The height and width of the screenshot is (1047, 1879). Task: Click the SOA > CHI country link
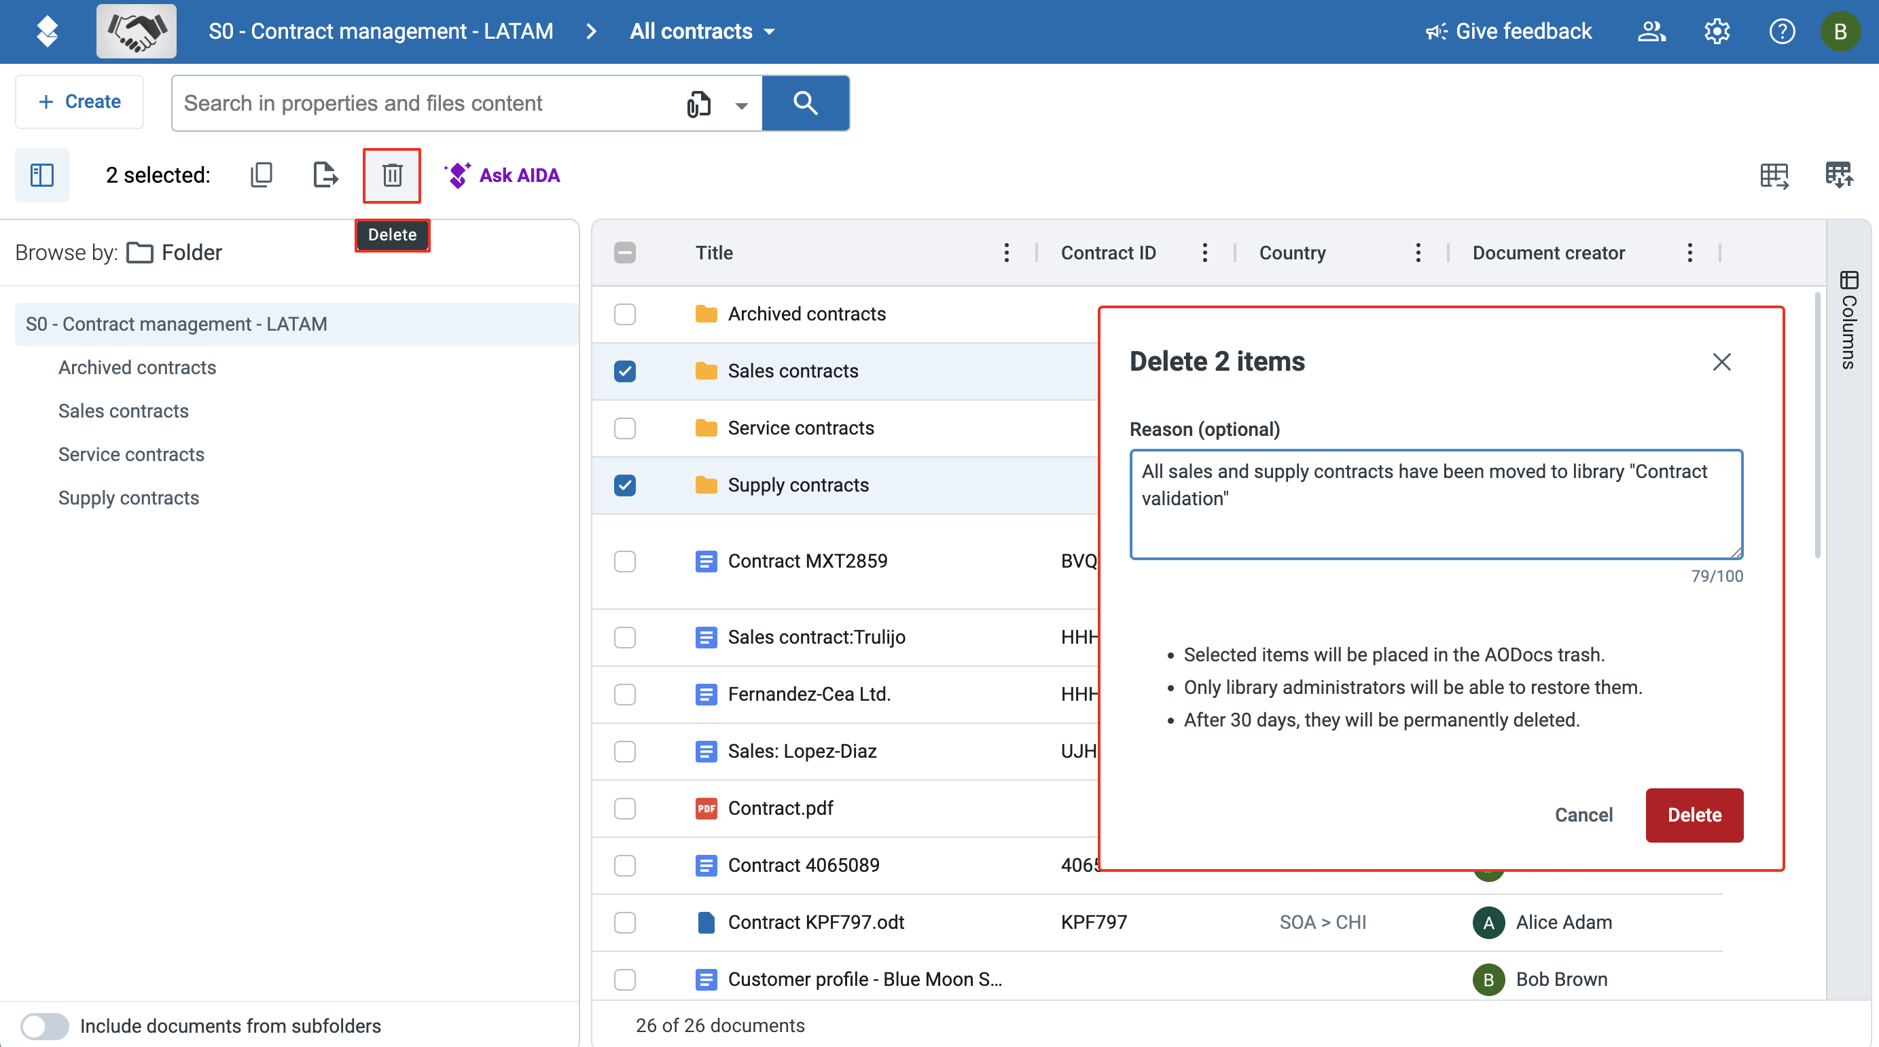[x=1323, y=923]
